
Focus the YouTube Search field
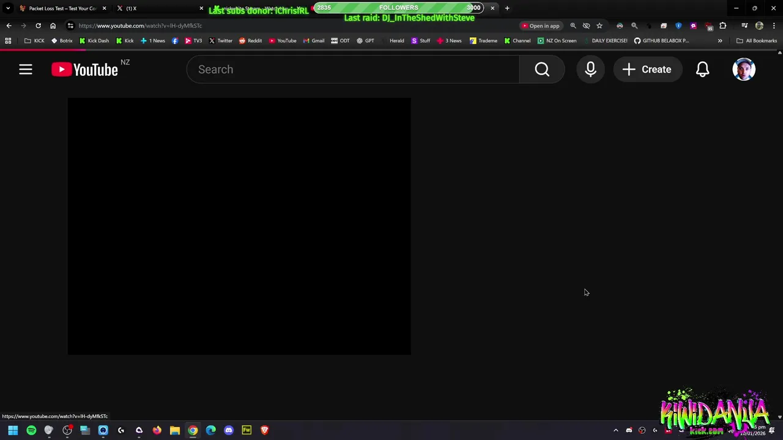(353, 70)
